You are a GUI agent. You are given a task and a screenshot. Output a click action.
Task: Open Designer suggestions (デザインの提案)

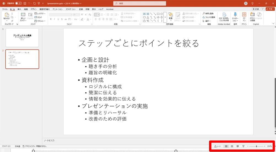[x=252, y=17]
